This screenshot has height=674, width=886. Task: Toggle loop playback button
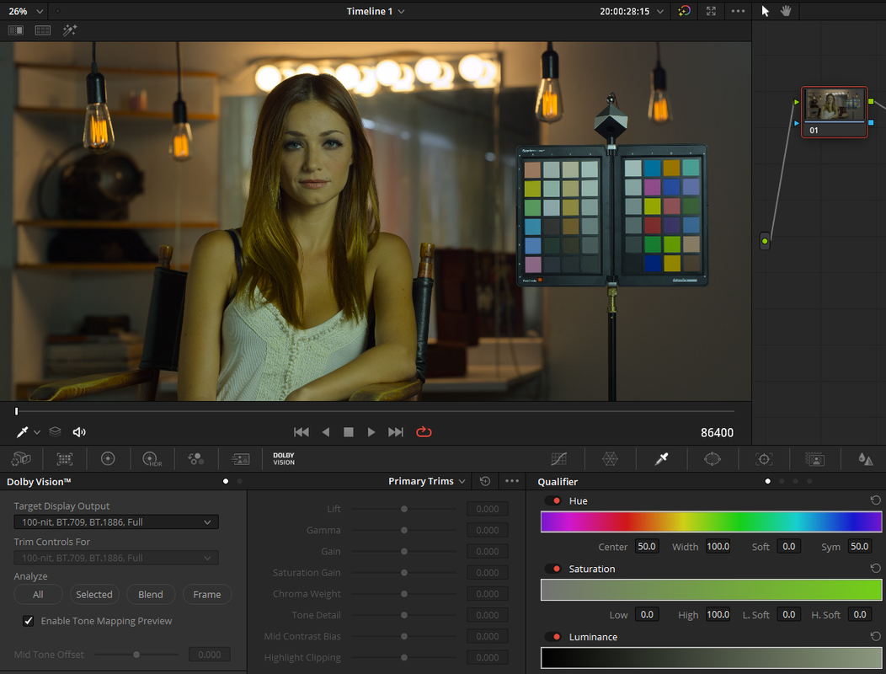point(424,432)
